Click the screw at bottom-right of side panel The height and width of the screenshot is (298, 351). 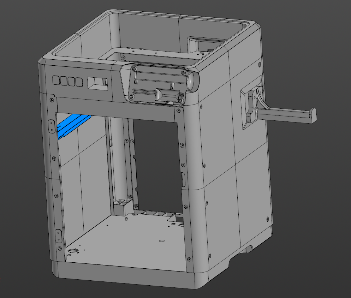pos(268,219)
